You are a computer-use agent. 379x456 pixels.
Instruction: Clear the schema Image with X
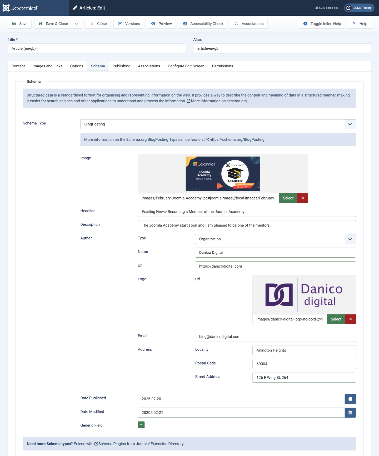(x=303, y=198)
